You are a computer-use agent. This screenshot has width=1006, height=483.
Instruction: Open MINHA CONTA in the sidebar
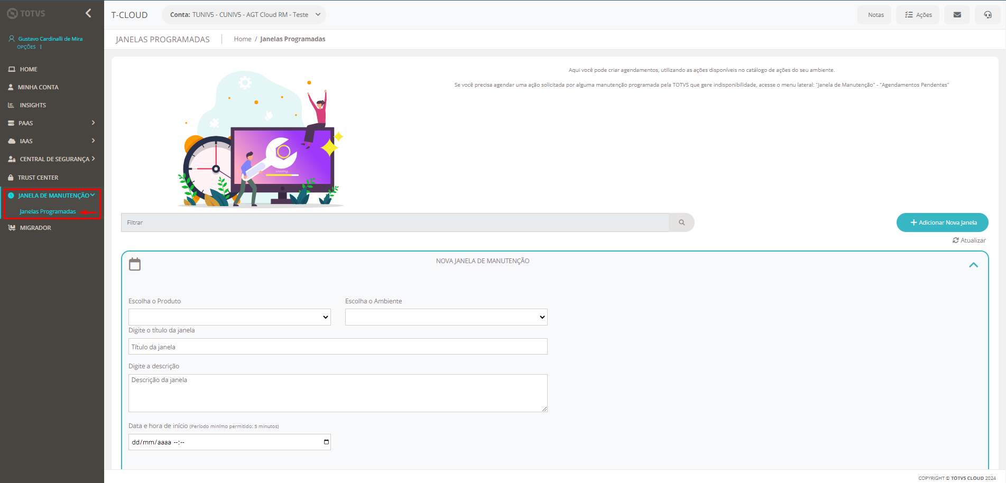coord(52,87)
